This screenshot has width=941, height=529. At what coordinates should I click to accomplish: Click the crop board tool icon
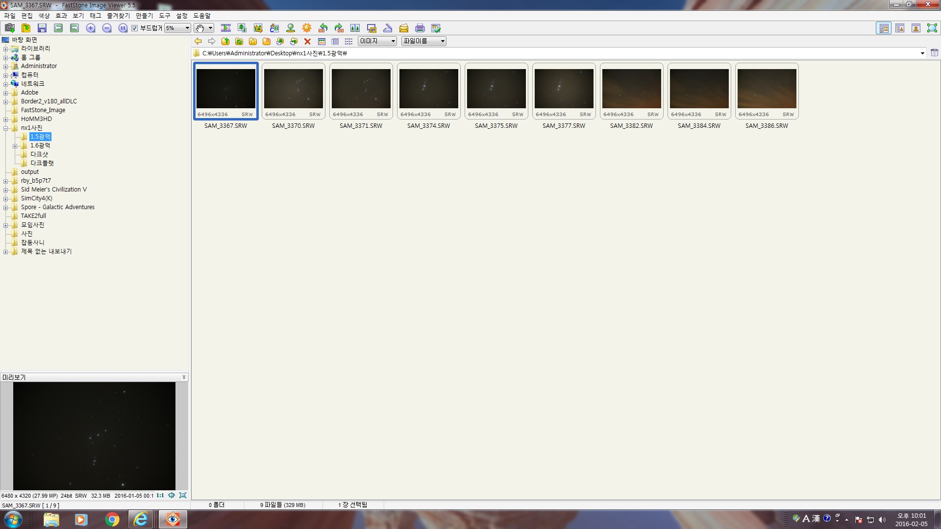[x=258, y=28]
